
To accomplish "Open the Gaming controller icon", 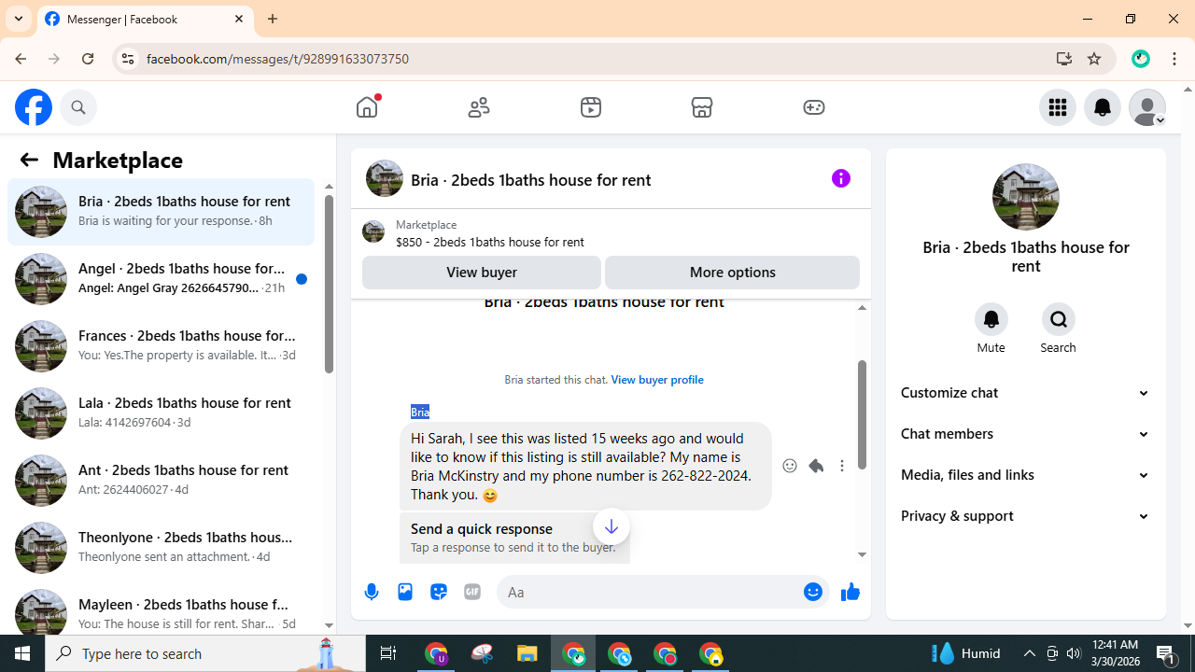I will [814, 107].
